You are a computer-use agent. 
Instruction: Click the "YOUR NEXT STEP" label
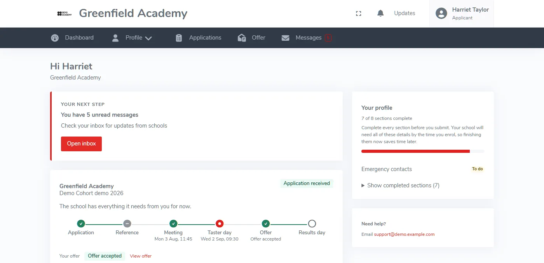click(83, 104)
